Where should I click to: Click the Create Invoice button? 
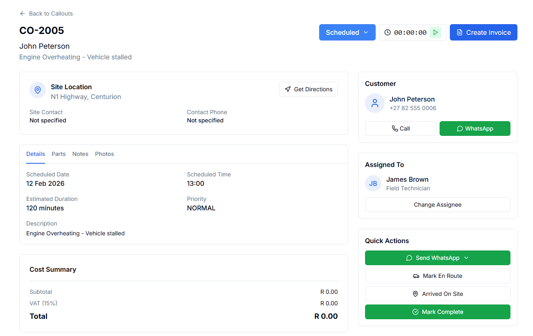(483, 32)
